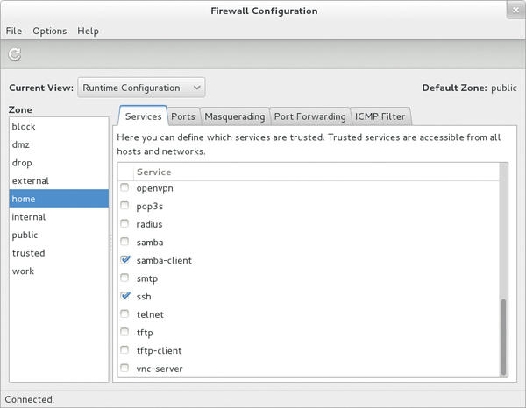Screen dimensions: 526x408
Task: Click the Service column header
Action: (x=153, y=172)
